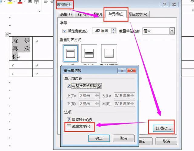The height and width of the screenshot is (151, 194).
Task: Click the 1.62 厘米 width input field
Action: [x=102, y=31]
